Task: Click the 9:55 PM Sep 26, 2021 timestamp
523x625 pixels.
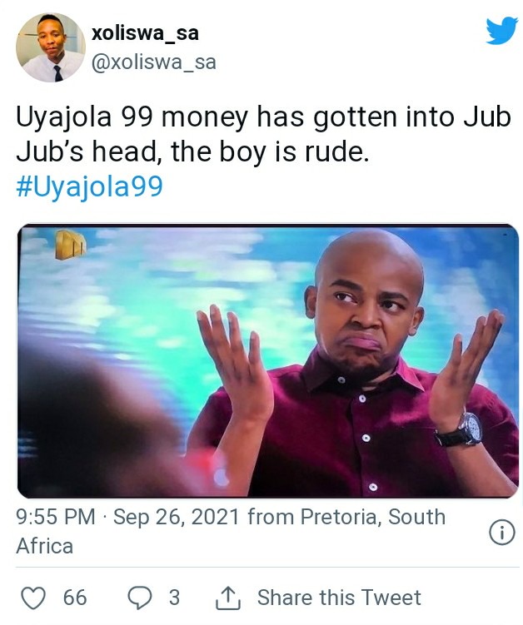Action: (128, 517)
